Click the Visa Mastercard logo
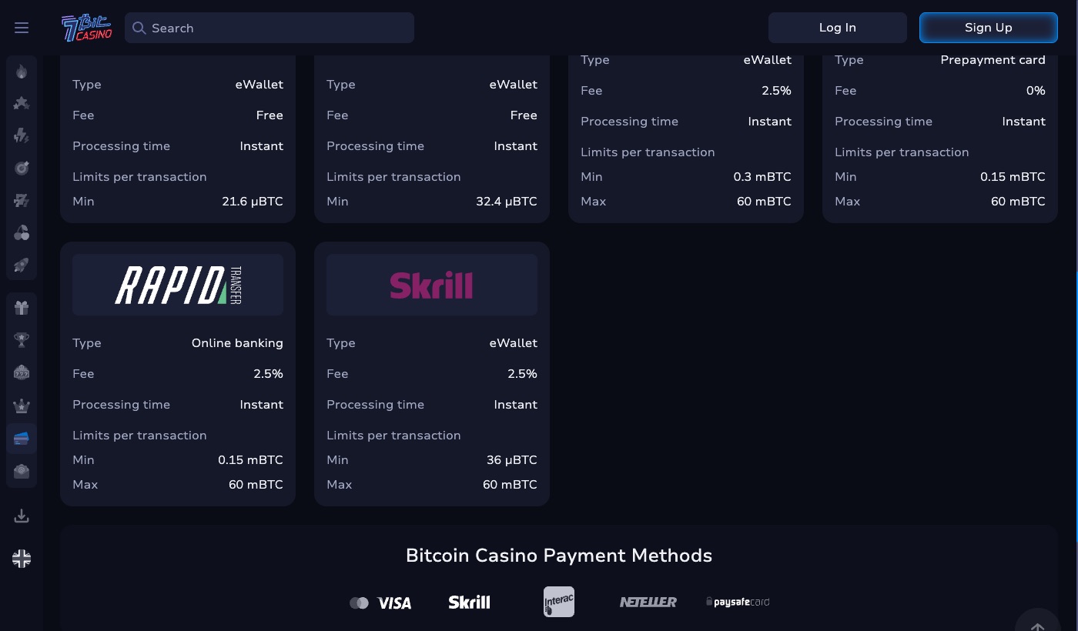Image resolution: width=1078 pixels, height=631 pixels. [380, 603]
